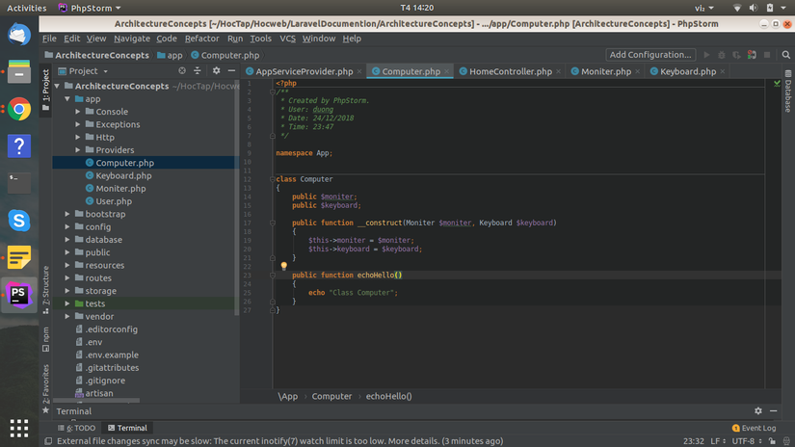Image resolution: width=795 pixels, height=447 pixels.
Task: Click the scroll from source target icon
Action: 181,70
